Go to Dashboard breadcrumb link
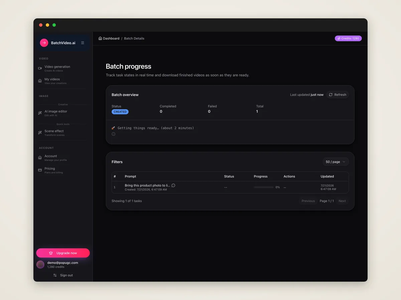The height and width of the screenshot is (300, 401). [109, 38]
